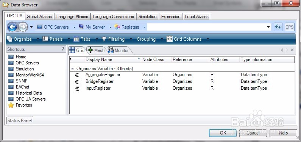Viewport: 301px width, 142px height.
Task: Open dropdown arrow after My Server breadcrumb
Action: coord(110,27)
